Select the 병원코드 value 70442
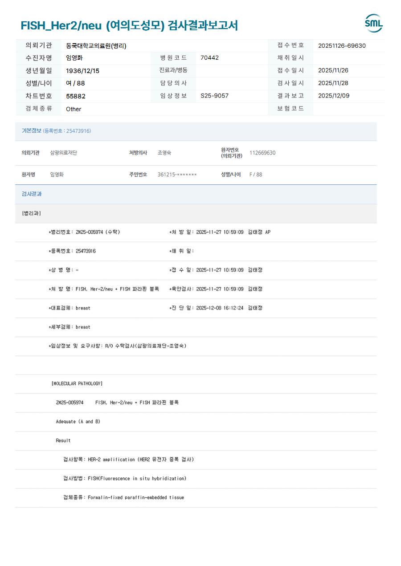 click(209, 58)
